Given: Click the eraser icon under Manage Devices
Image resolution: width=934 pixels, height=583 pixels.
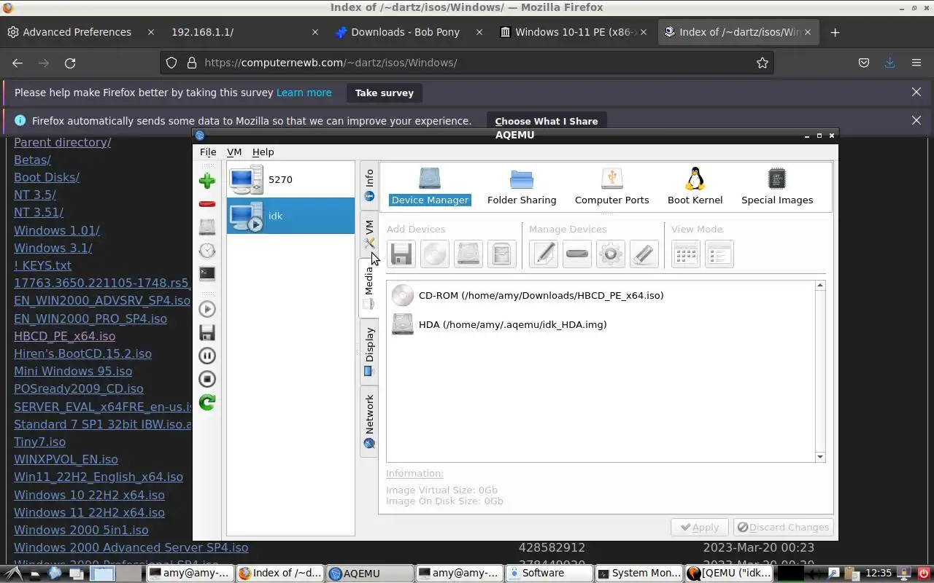Looking at the screenshot, I should click(x=644, y=254).
